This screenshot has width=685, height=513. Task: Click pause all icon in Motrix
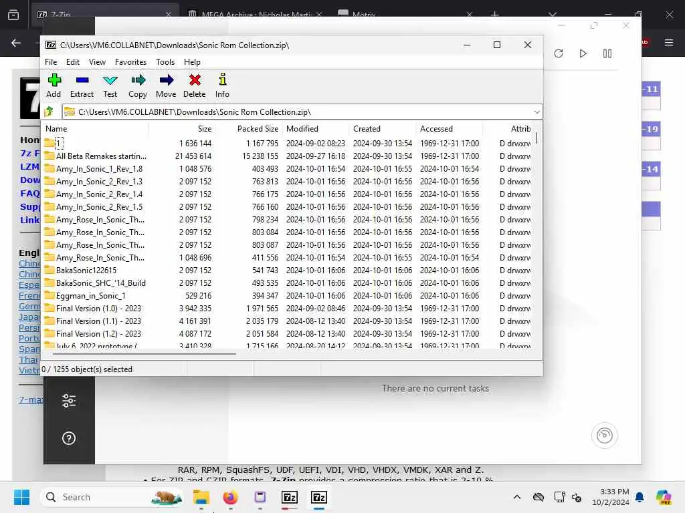[607, 53]
